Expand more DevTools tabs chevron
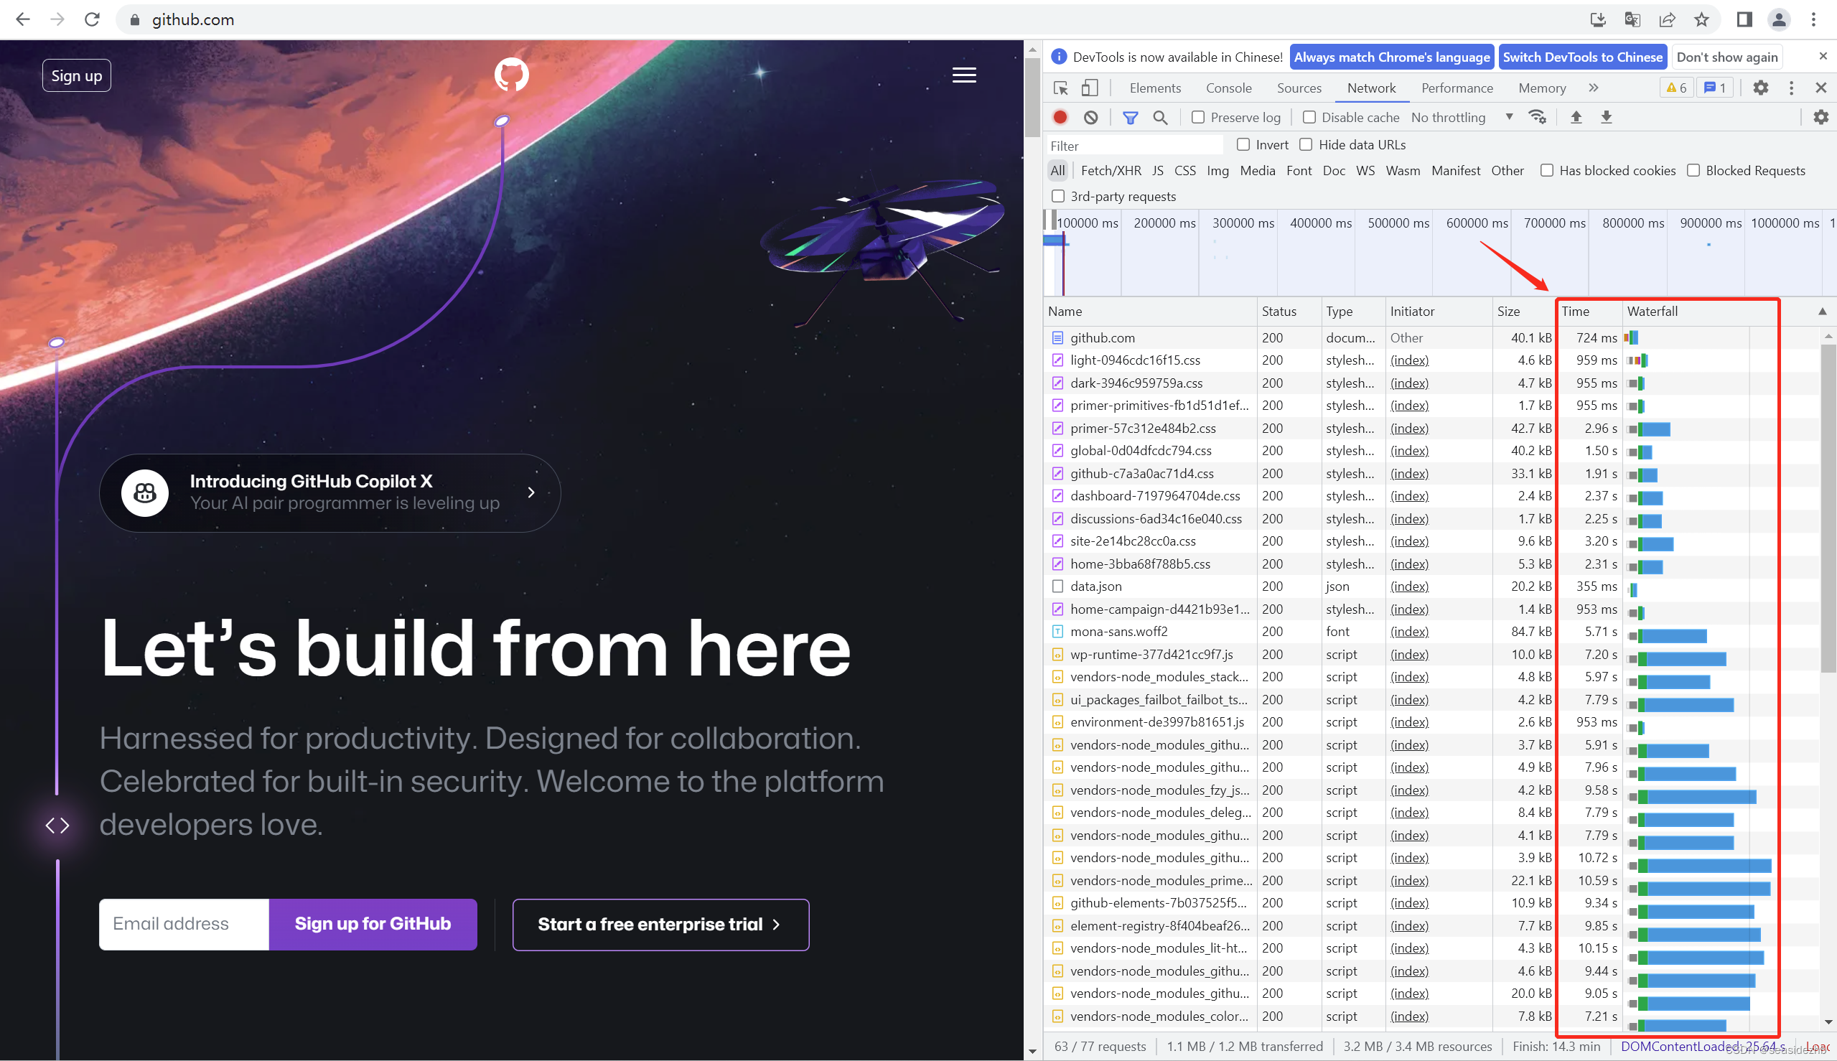This screenshot has height=1061, width=1837. click(1594, 88)
